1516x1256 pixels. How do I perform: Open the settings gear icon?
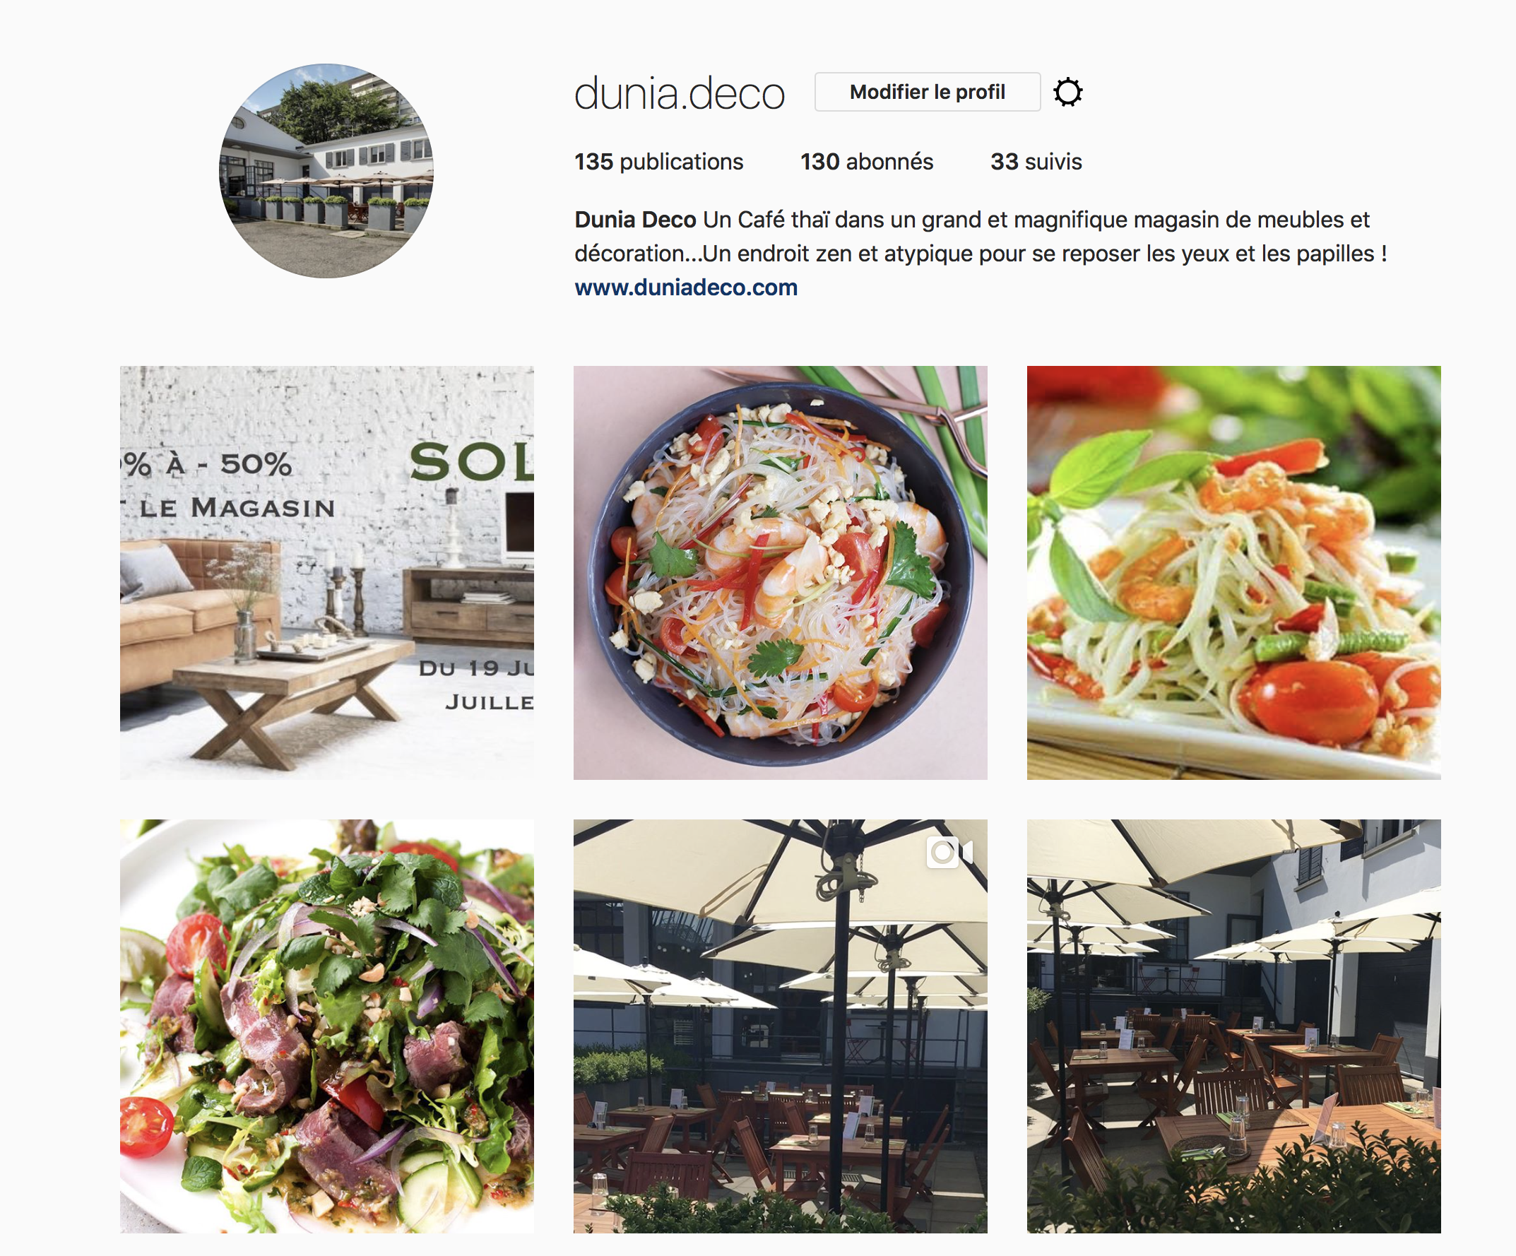tap(1067, 93)
